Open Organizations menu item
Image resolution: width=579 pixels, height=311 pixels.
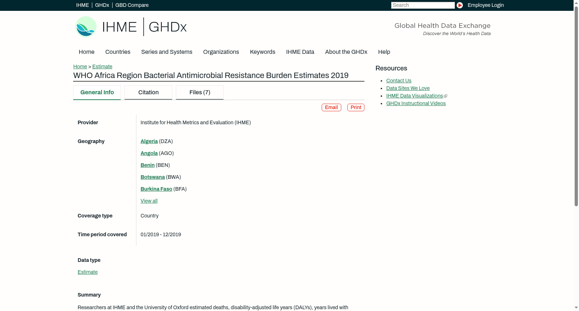tap(221, 52)
